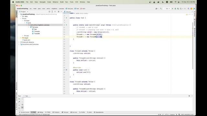Toggle soft-wrap in Run console
Screen dimensions: 207x116
click(22, 105)
